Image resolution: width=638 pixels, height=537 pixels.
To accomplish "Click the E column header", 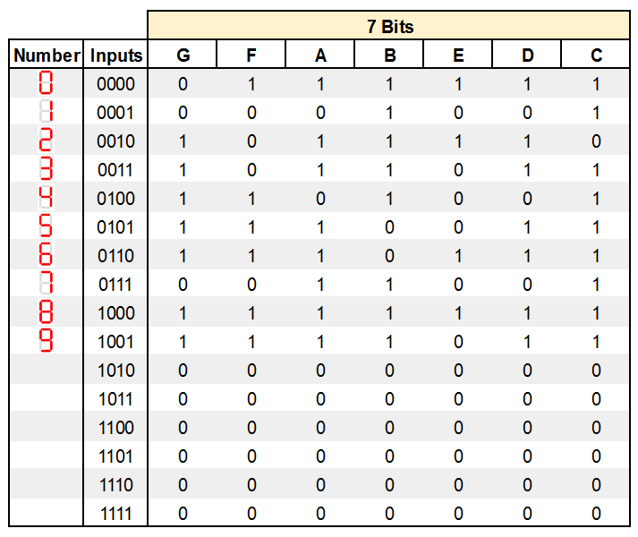I will (459, 55).
